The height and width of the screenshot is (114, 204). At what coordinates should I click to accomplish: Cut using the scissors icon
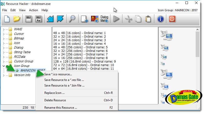(129, 19)
